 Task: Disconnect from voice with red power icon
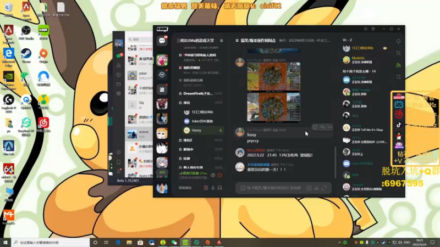pos(219,175)
